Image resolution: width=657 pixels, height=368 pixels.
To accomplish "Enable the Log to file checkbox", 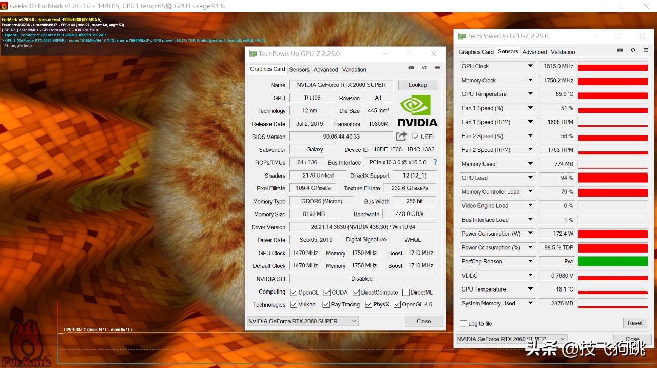I will pos(464,324).
